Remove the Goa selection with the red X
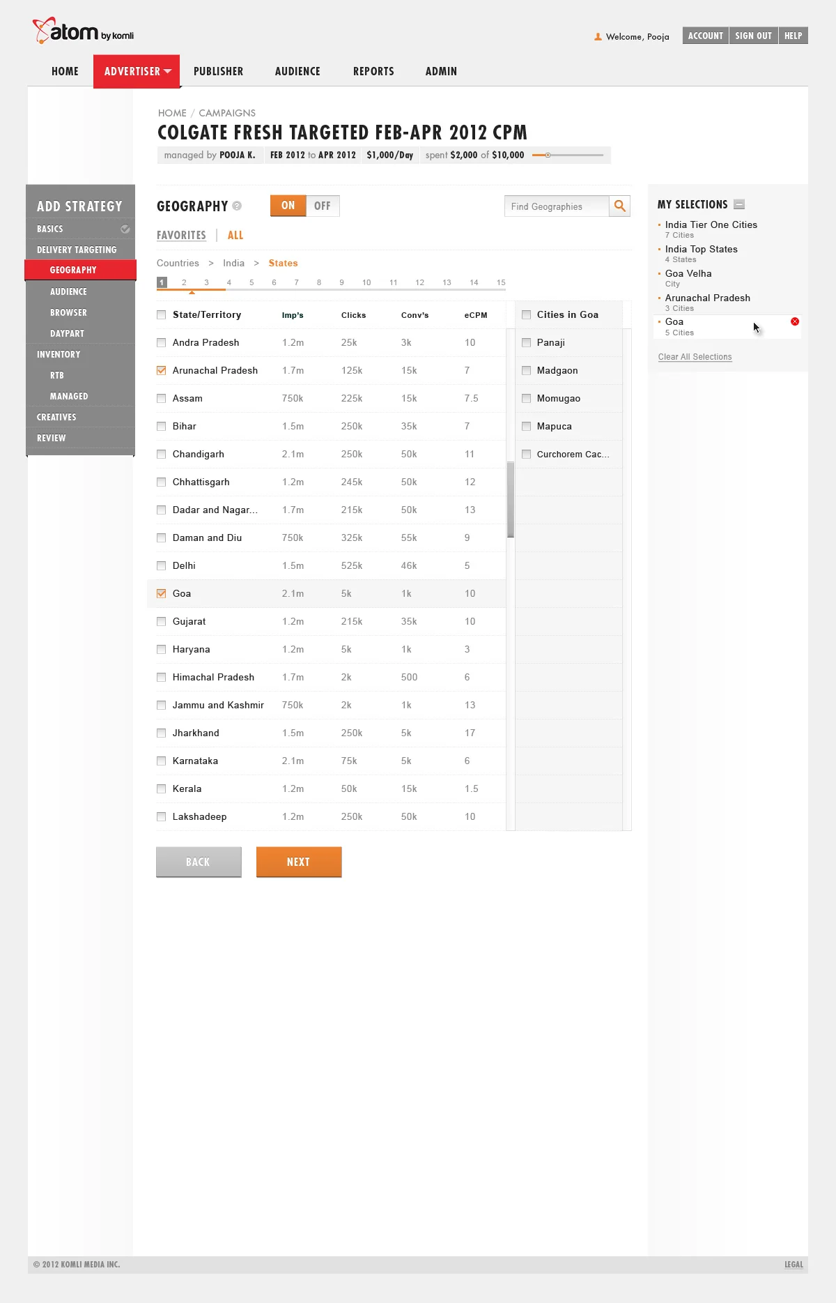Image resolution: width=836 pixels, height=1303 pixels. pos(795,321)
